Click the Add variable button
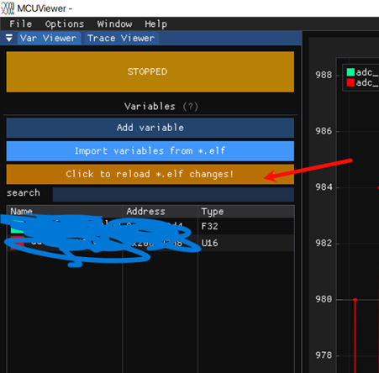 point(150,128)
